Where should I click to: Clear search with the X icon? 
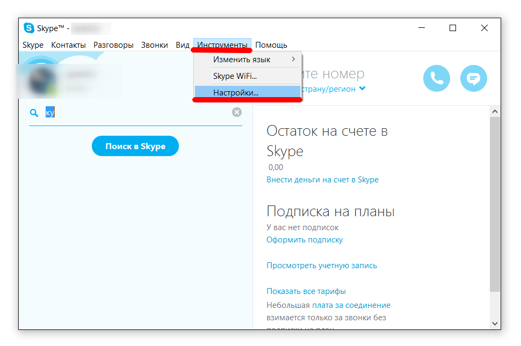tap(237, 112)
